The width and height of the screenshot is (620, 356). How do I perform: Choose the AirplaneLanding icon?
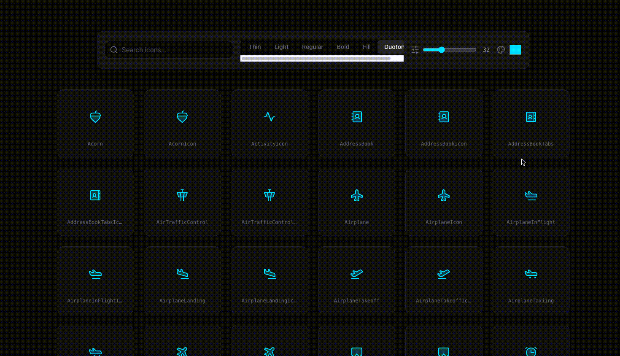[182, 274]
